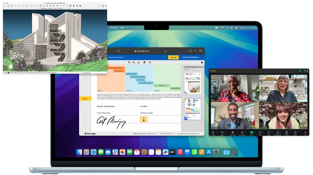Click the docusign.com address bar
Image resolution: width=313 pixels, height=175 pixels.
tap(142, 51)
